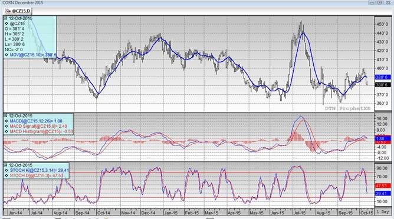Click the 12-Oct-2015 date in stochastic legend
The image size is (394, 219).
click(x=21, y=165)
